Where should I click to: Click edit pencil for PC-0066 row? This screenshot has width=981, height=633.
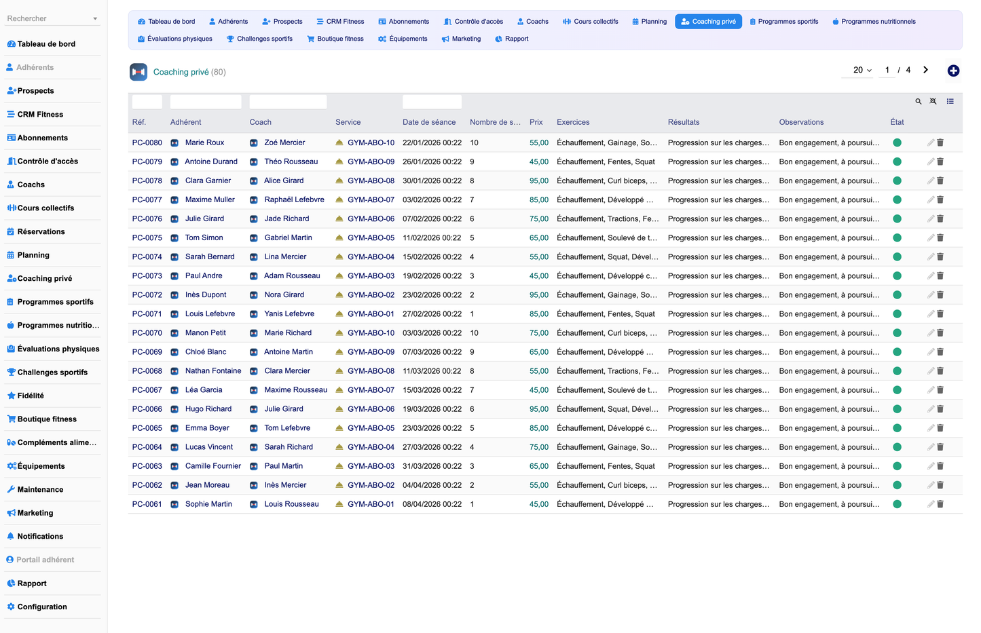tap(931, 409)
